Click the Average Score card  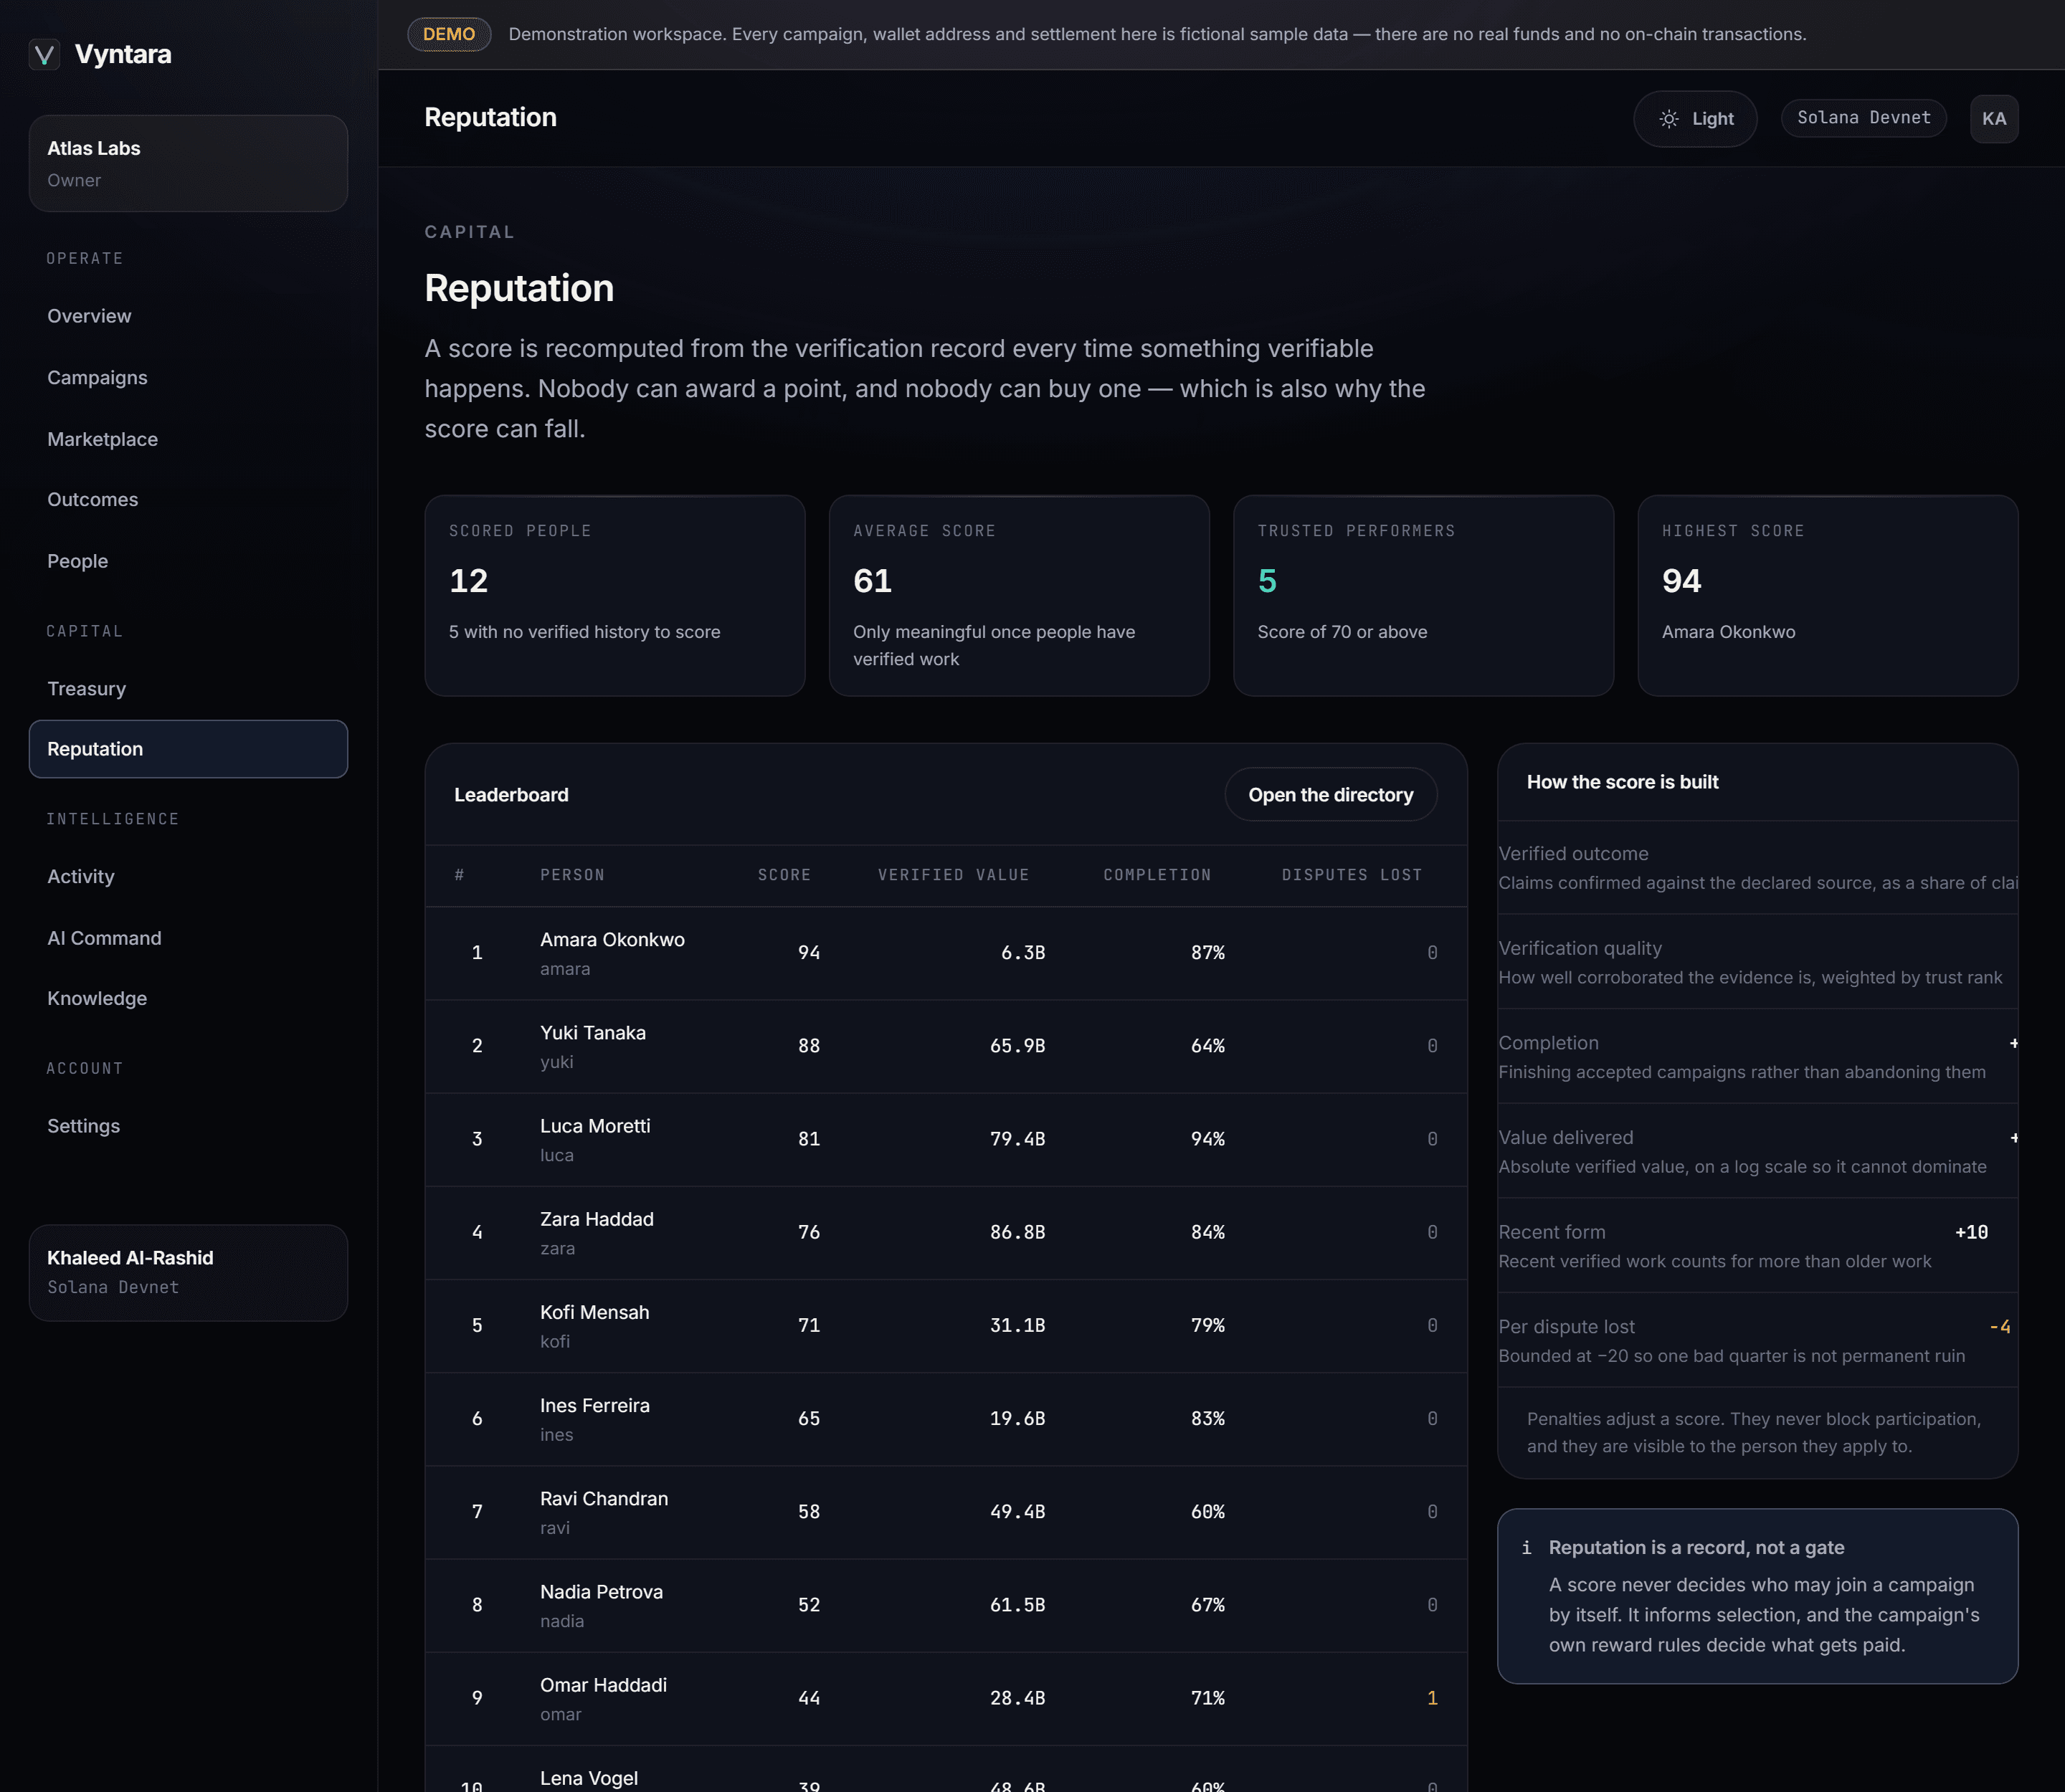point(1018,596)
